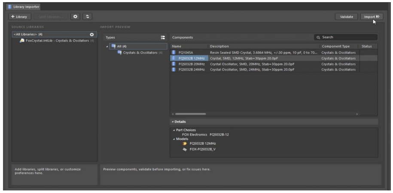Sort by the Description column header
The image size is (393, 193).
pos(264,47)
